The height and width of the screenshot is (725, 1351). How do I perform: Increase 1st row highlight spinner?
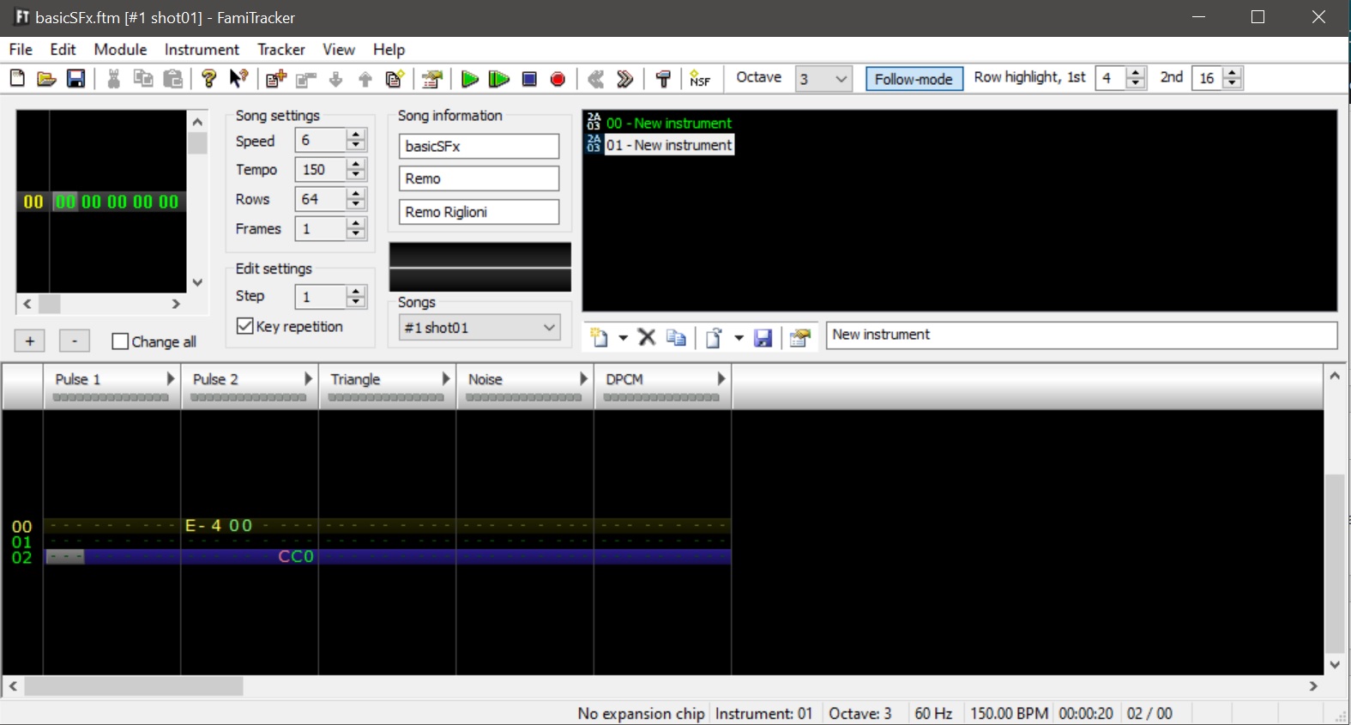[1136, 73]
